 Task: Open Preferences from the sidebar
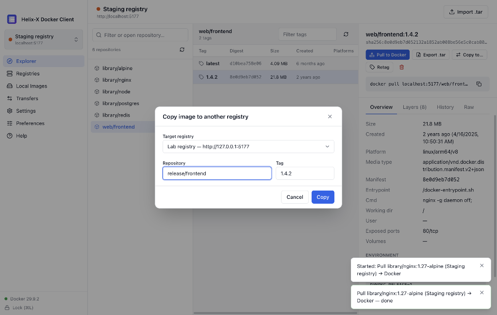point(44,123)
